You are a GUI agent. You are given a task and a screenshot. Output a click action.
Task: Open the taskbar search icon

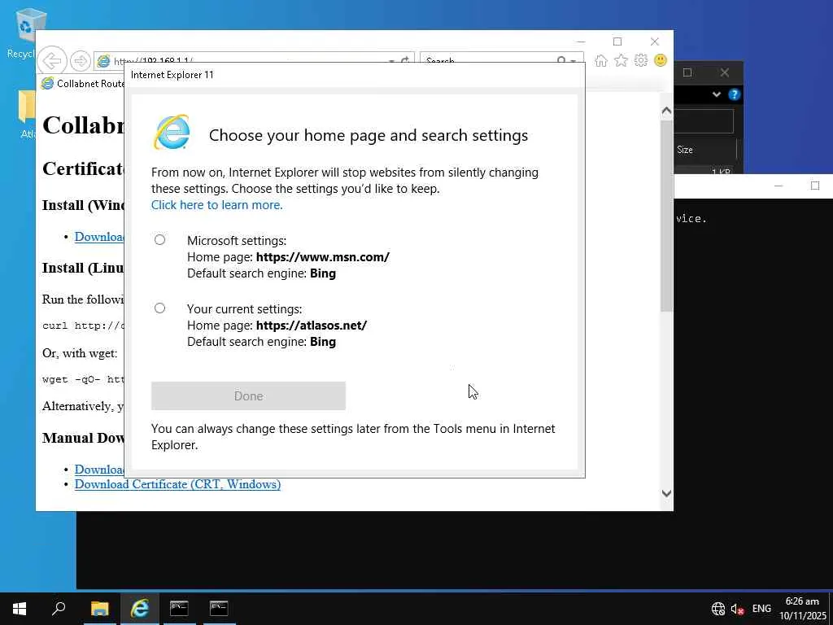tap(59, 609)
